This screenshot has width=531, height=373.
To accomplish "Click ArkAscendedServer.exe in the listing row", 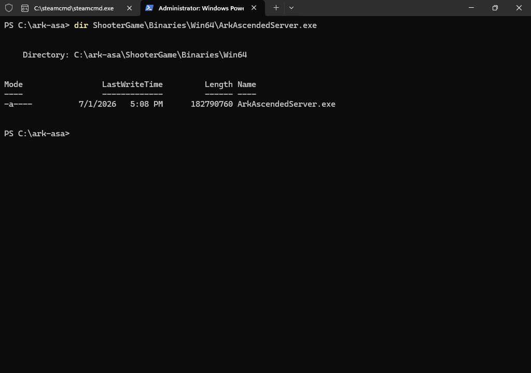I will coord(286,104).
